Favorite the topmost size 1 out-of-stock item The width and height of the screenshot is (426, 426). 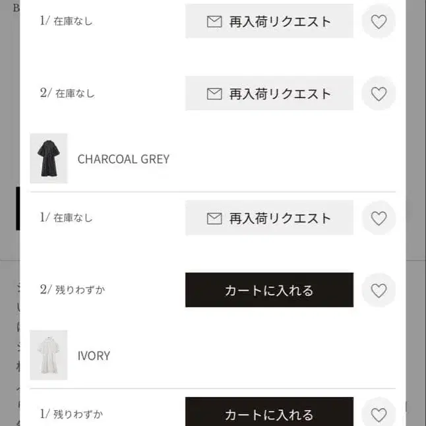379,22
